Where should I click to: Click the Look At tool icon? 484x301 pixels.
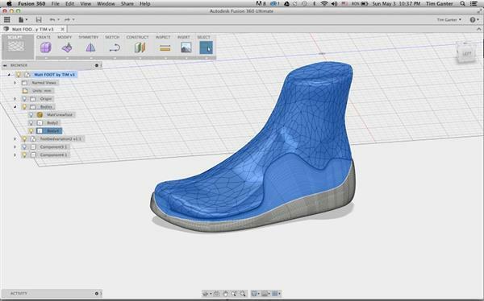coord(216,294)
